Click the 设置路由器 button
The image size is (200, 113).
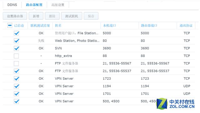point(15,16)
